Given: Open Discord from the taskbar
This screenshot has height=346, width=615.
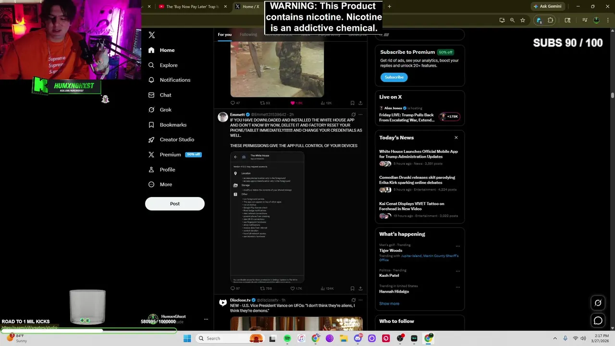Looking at the screenshot, I should tap(357, 338).
